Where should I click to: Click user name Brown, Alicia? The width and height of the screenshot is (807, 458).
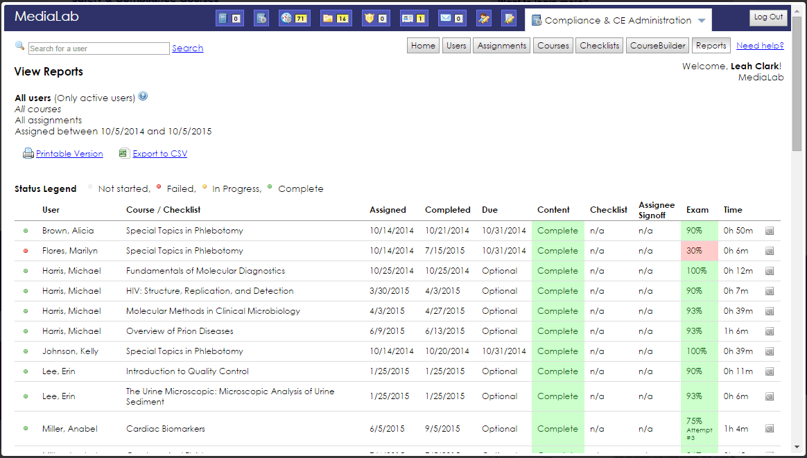(x=68, y=231)
